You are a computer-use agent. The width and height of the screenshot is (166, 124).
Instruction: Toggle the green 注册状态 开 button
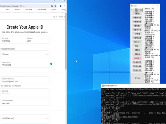(137, 42)
